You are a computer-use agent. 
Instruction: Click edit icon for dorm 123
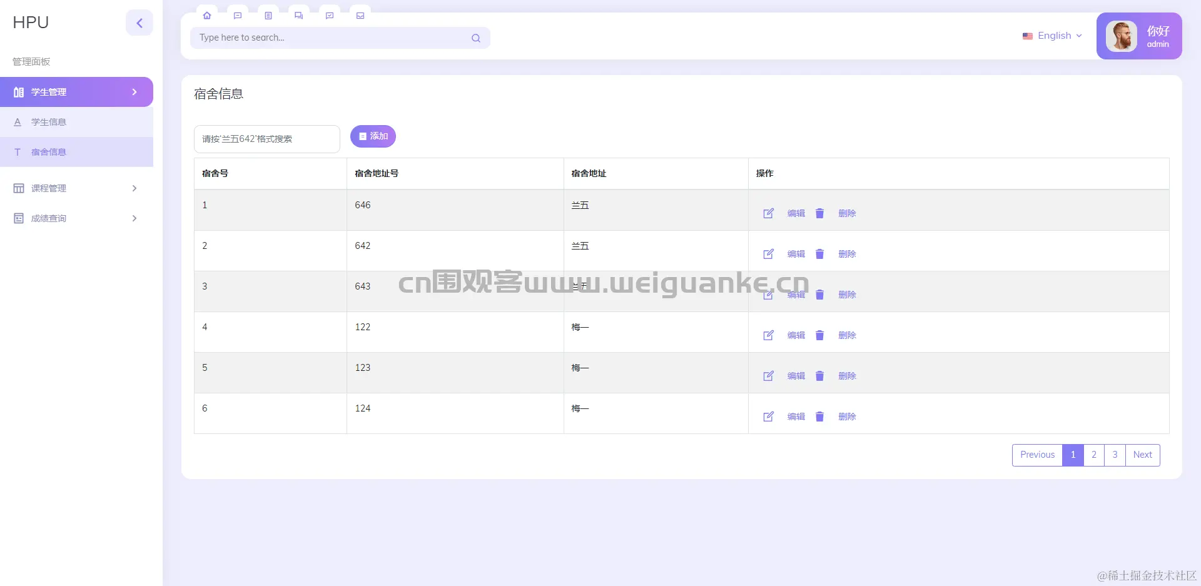click(x=769, y=376)
